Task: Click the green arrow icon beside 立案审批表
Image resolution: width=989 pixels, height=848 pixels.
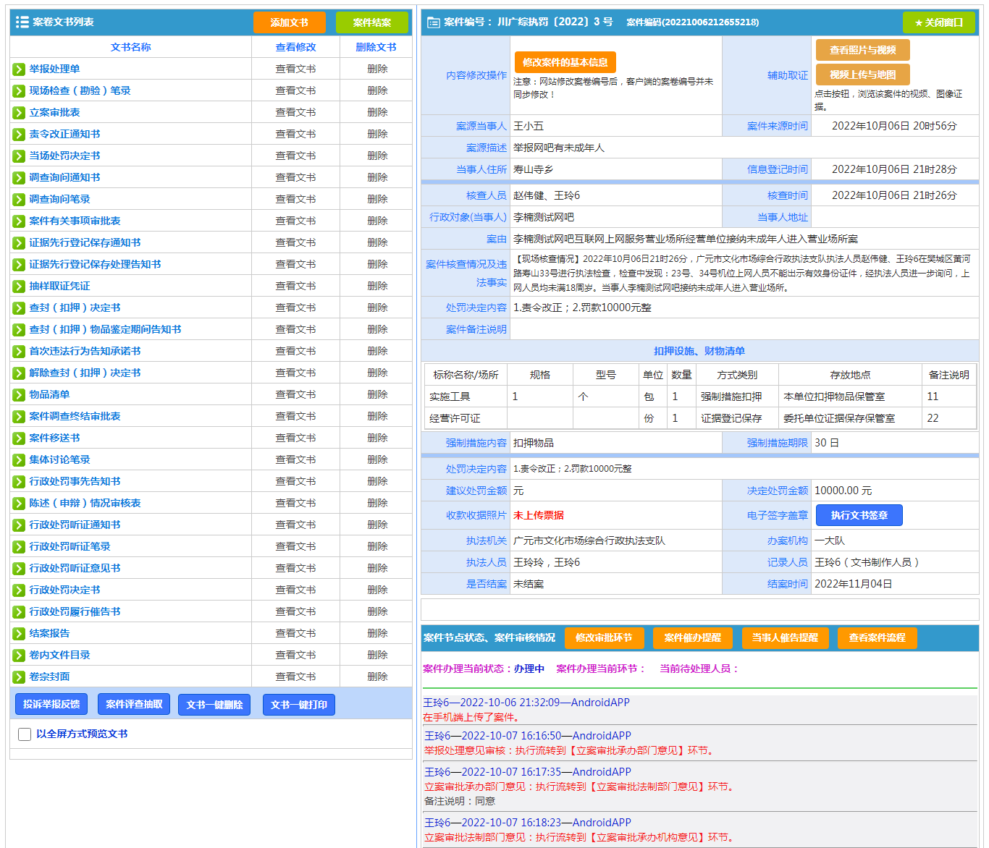Action: (x=19, y=113)
